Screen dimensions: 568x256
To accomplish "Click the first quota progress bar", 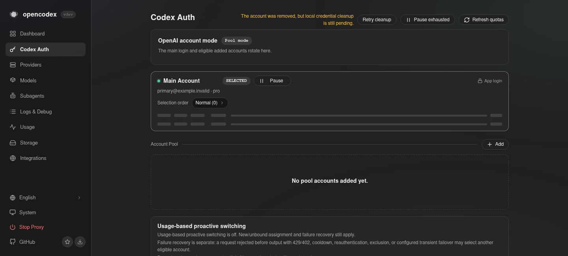I will (x=359, y=115).
